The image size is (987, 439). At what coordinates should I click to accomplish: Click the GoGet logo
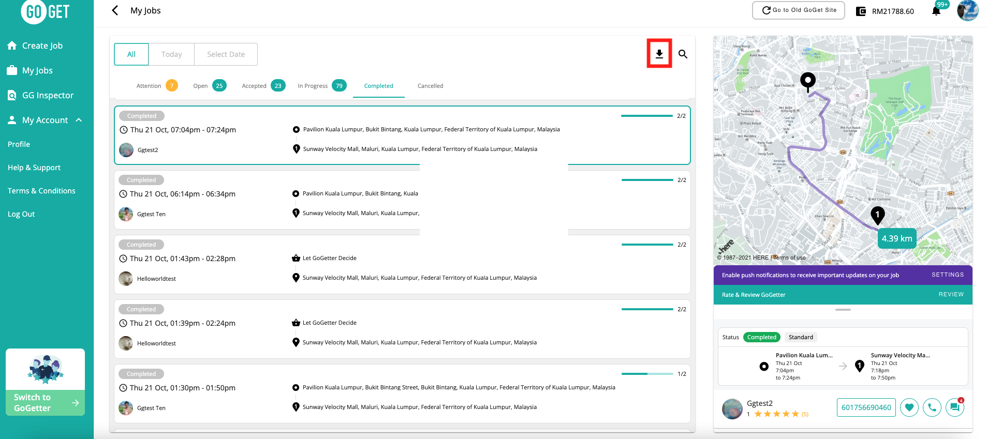pyautogui.click(x=45, y=11)
